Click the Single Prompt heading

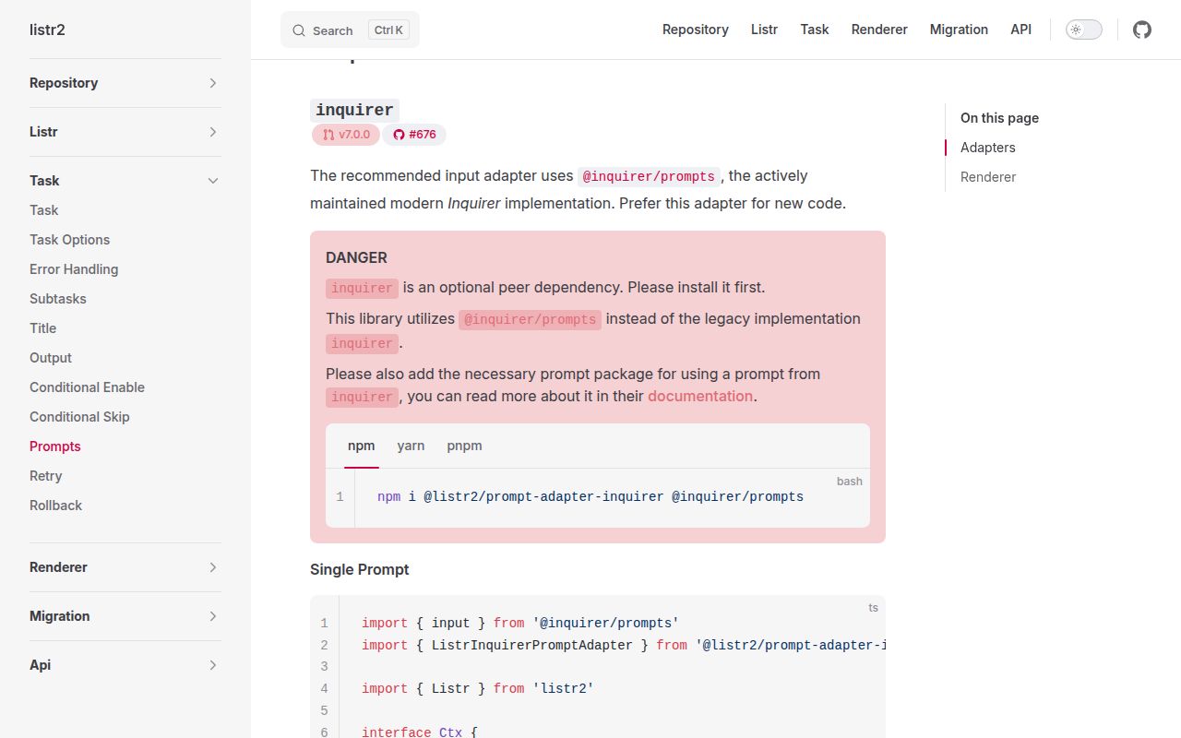[x=360, y=569]
